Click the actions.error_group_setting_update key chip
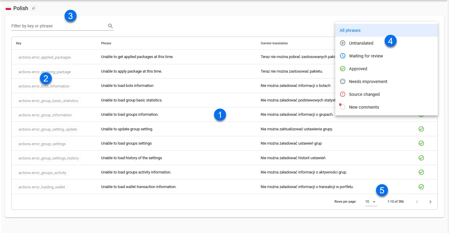The image size is (449, 233). tap(48, 129)
